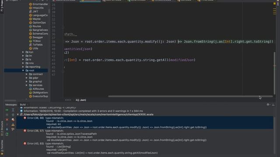Viewport: 280px width, 157px height.
Task: Click the gray Stop square icon in Messages toolbar
Action: (7, 115)
